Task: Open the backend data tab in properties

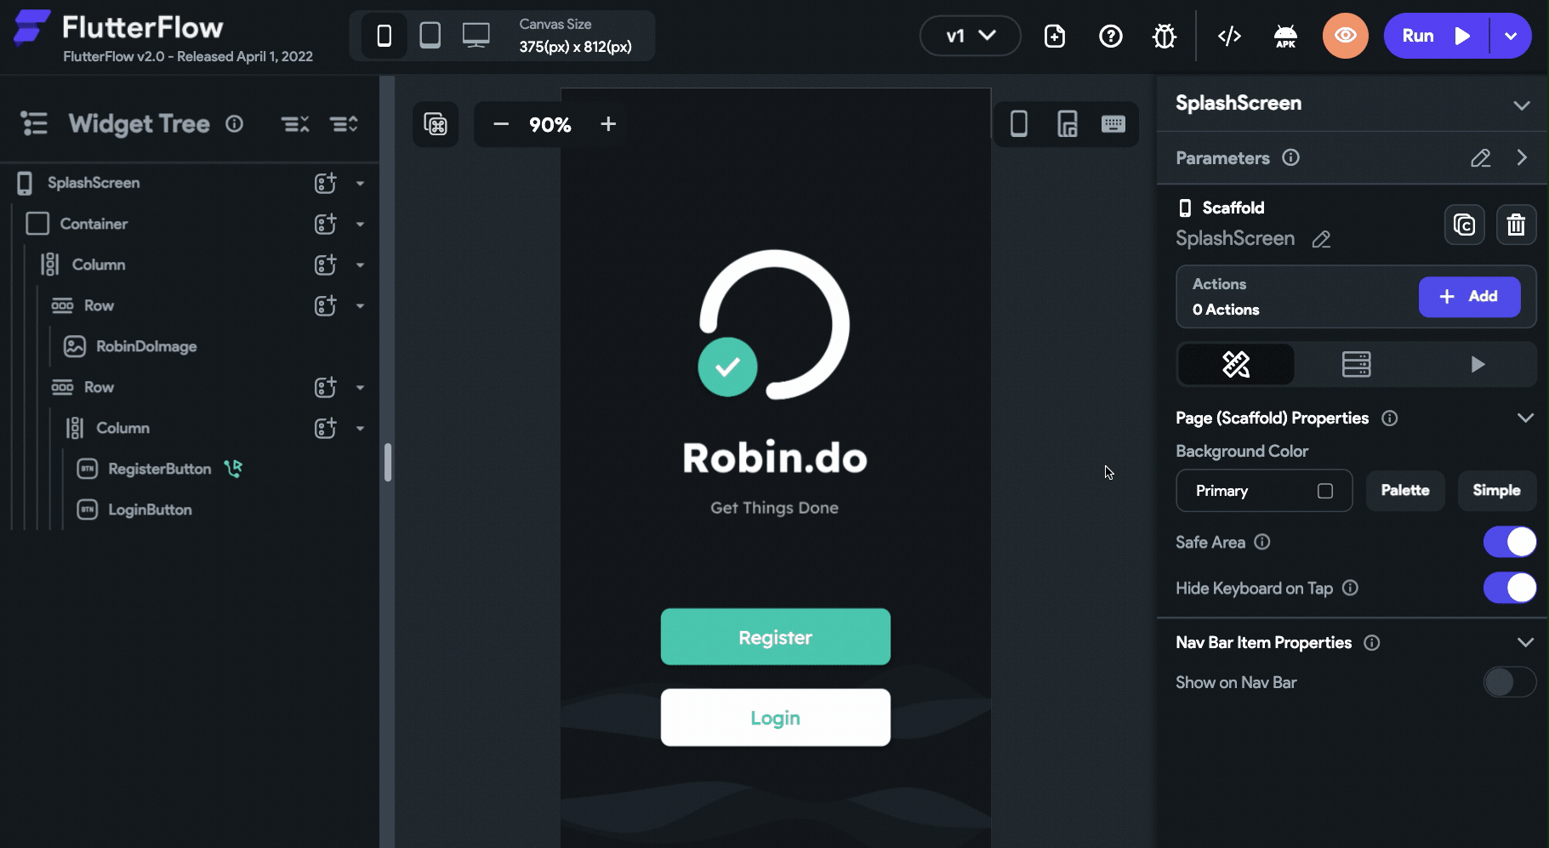Action: pos(1356,364)
